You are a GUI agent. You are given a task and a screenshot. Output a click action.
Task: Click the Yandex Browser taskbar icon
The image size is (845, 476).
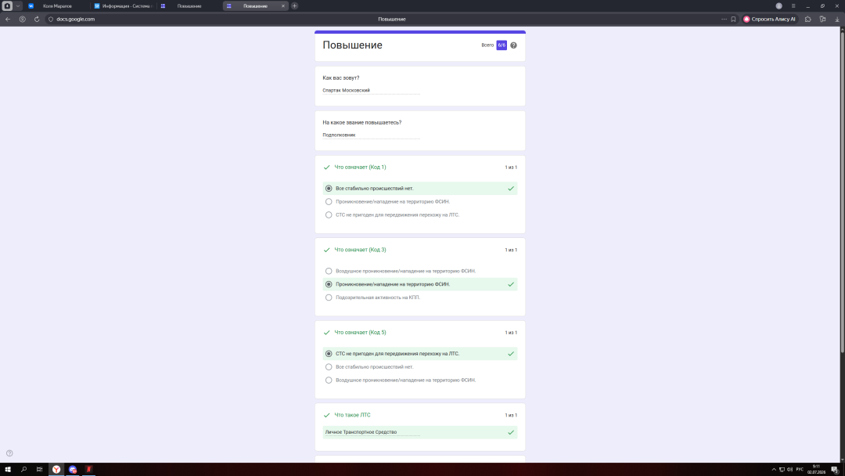tap(56, 470)
